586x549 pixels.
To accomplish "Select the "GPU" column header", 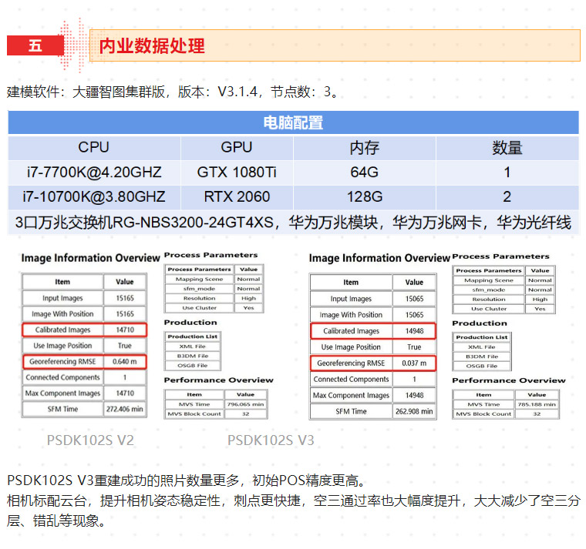I will (x=236, y=148).
